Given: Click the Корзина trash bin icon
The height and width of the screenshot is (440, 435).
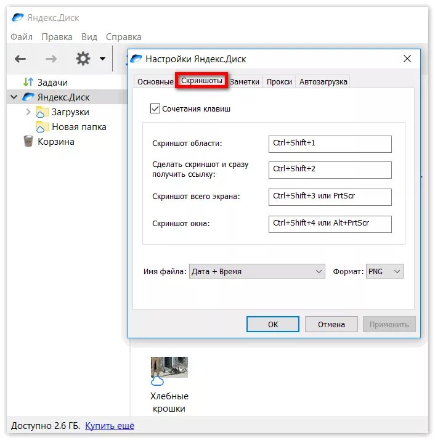Looking at the screenshot, I should (28, 141).
